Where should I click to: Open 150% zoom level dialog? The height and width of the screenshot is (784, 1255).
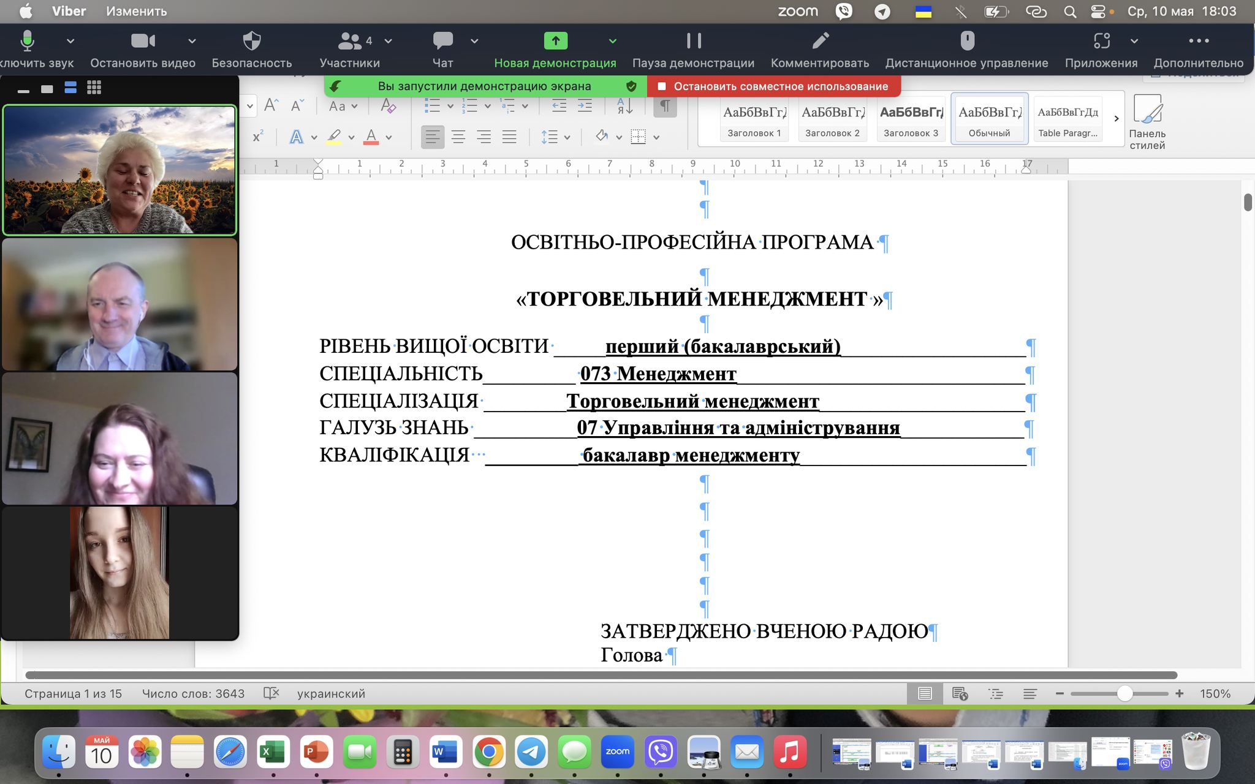point(1215,693)
